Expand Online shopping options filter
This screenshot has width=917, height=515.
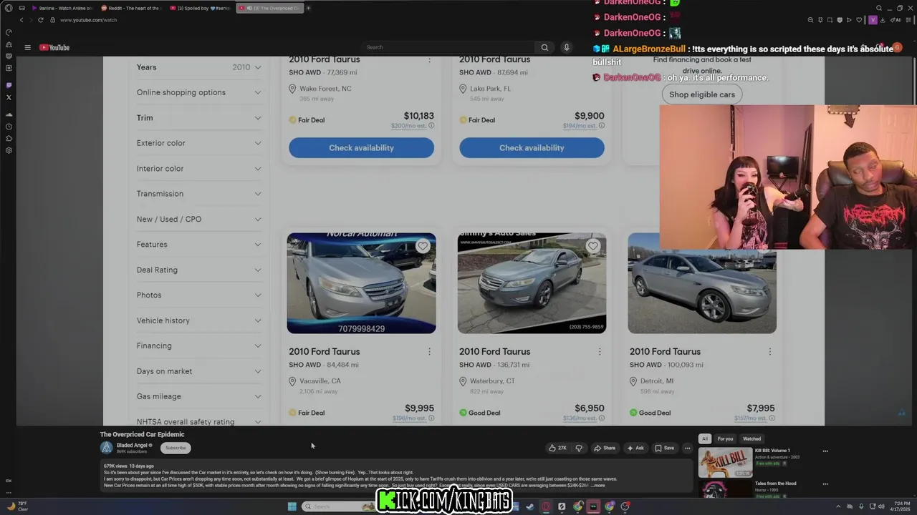(198, 92)
